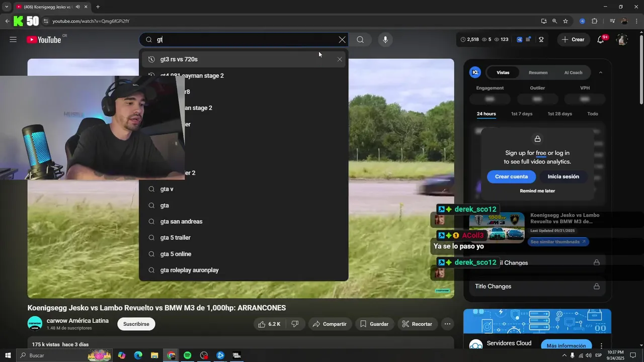Image resolution: width=644 pixels, height=362 pixels.
Task: Click the vidIQ blue IQ icon in header
Action: point(520,40)
